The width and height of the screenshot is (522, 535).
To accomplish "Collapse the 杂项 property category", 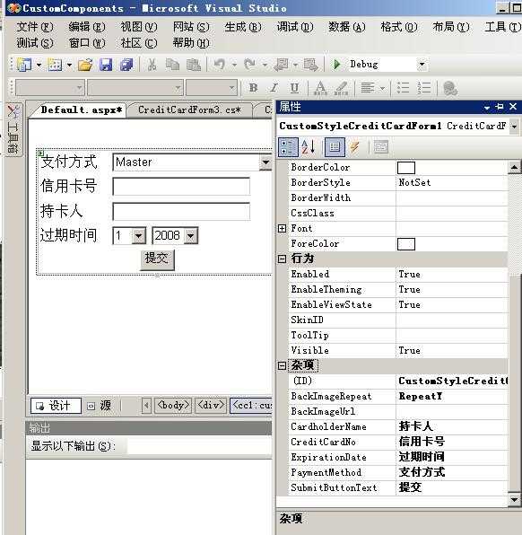I will (x=282, y=365).
